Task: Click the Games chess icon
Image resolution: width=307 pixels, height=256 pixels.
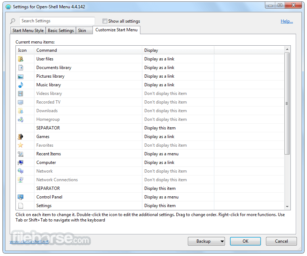Action: (x=21, y=137)
